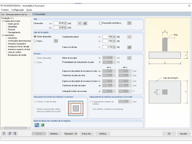192x144 pixels.
Task: Open eccentric arrangement settings icon
Action: tap(129, 23)
